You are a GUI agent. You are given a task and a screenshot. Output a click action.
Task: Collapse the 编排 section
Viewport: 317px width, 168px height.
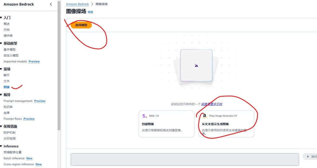(x=1, y=95)
